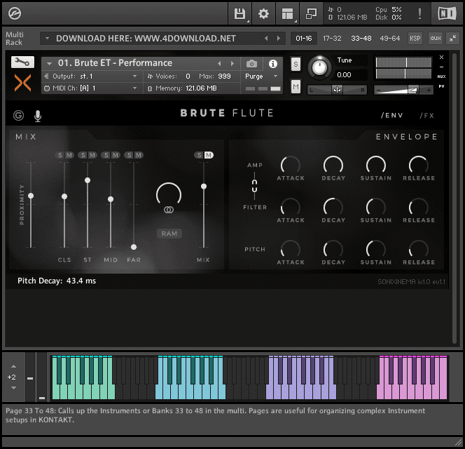Solo the instrument with S button
Image resolution: width=465 pixels, height=449 pixels.
coord(296,64)
